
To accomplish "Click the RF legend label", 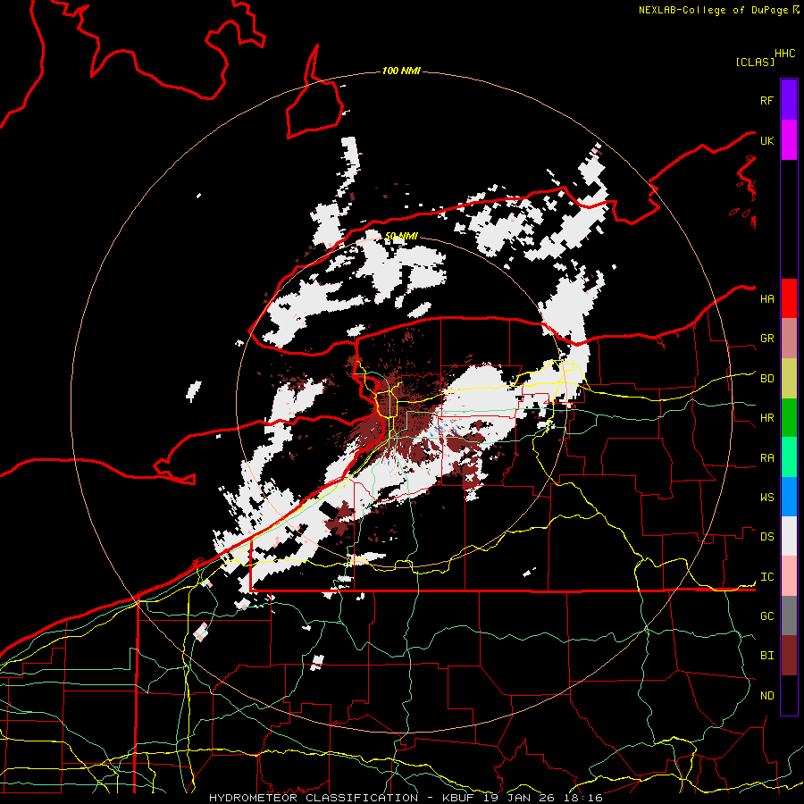I will click(767, 100).
